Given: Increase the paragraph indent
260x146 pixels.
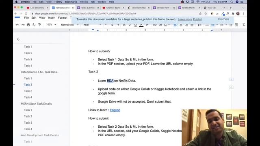Looking at the screenshot, I should (x=236, y=25).
